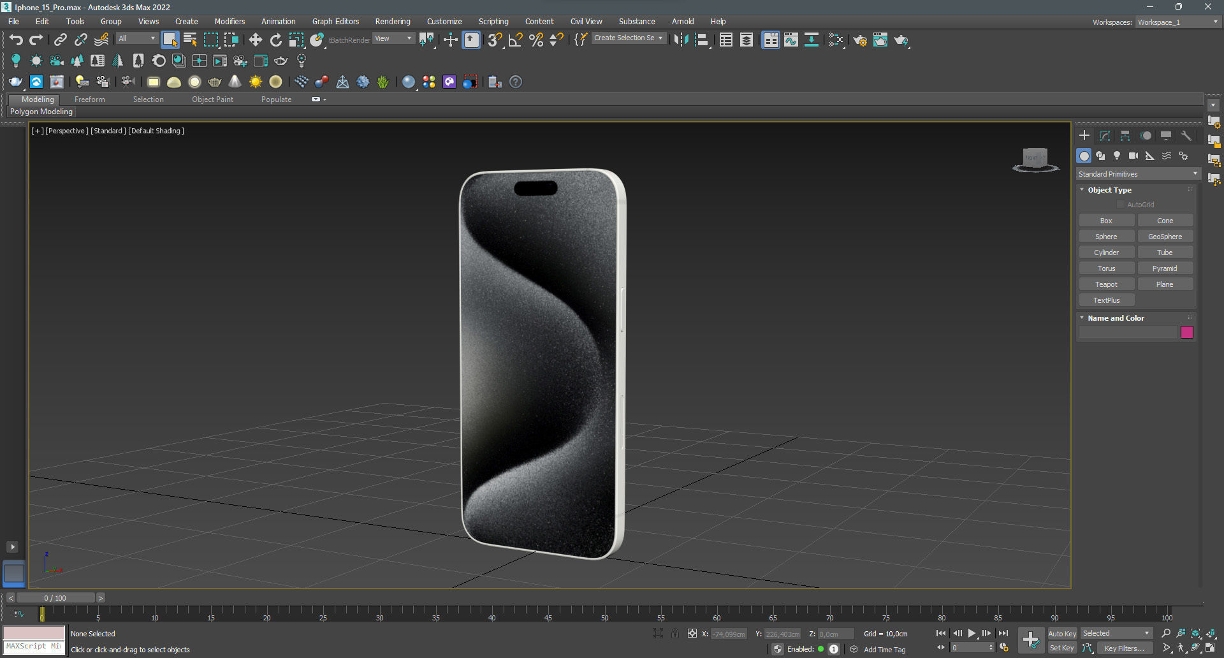Click the ViewCube in the viewport
Image resolution: width=1224 pixels, height=658 pixels.
[x=1035, y=159]
